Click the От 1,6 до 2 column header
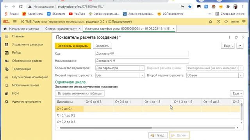The image size is (250, 140). point(216,102)
